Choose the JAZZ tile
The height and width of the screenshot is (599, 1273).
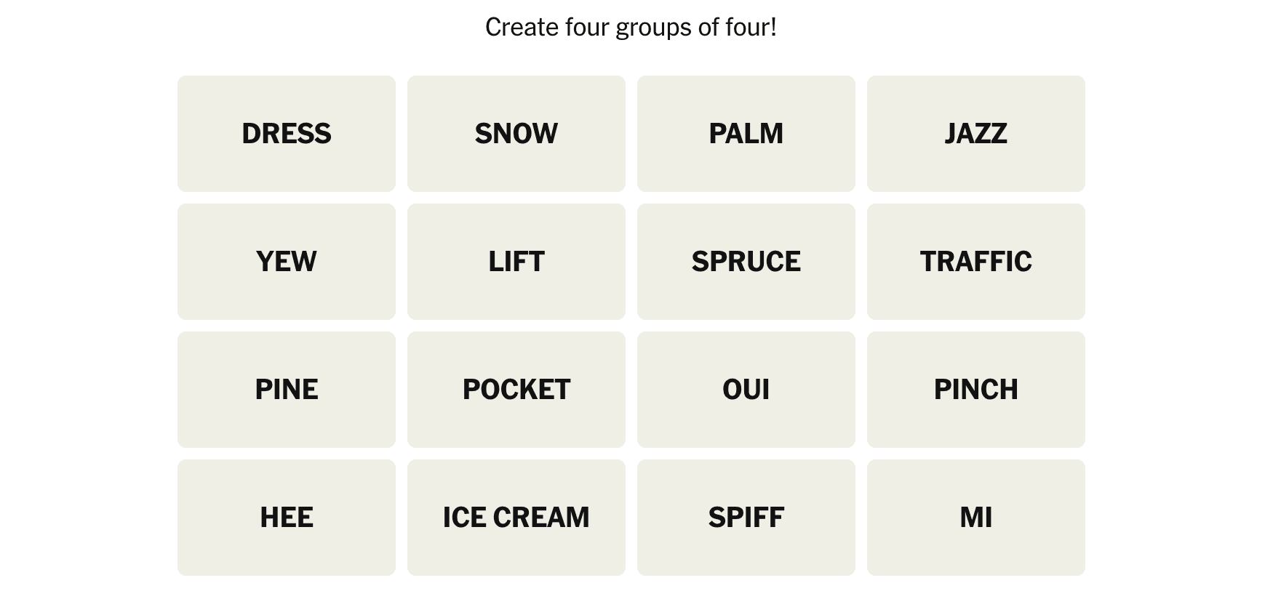(x=976, y=134)
